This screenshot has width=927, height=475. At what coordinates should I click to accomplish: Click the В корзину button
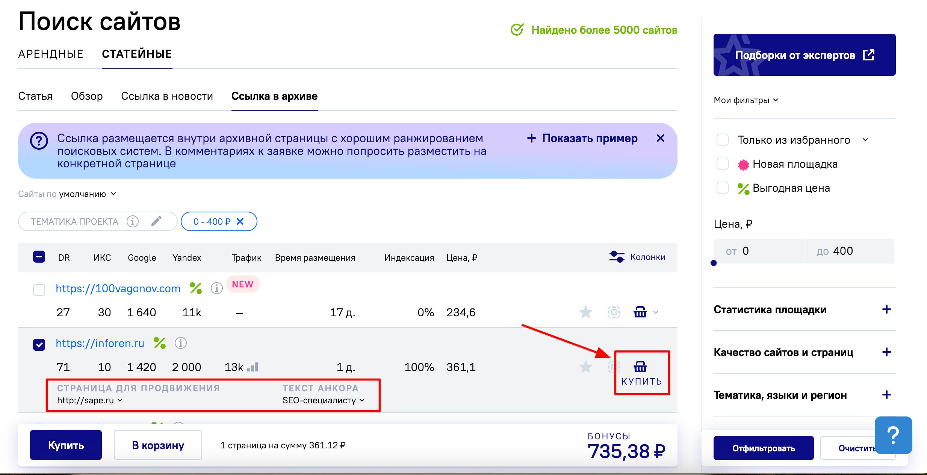pos(158,445)
